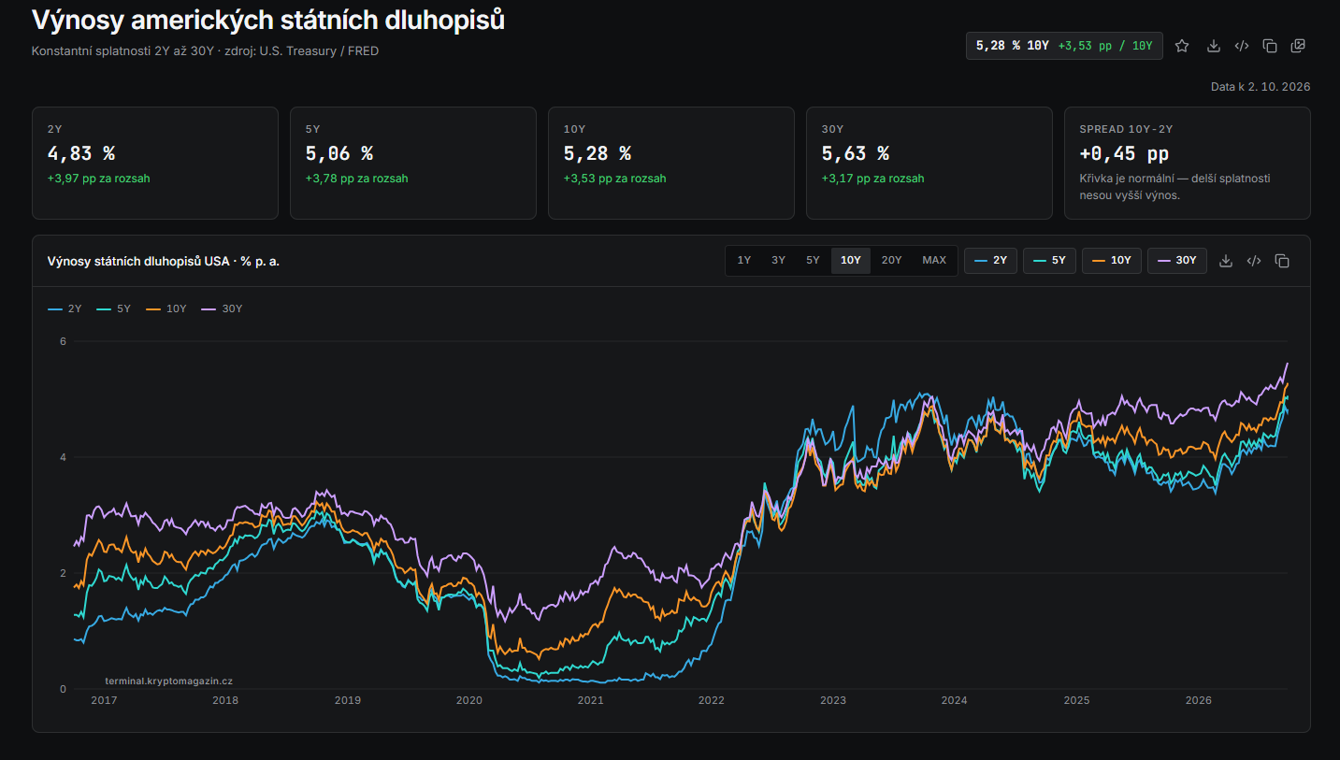The image size is (1340, 760).
Task: Hide 2Y line via chart legend
Action: (65, 308)
